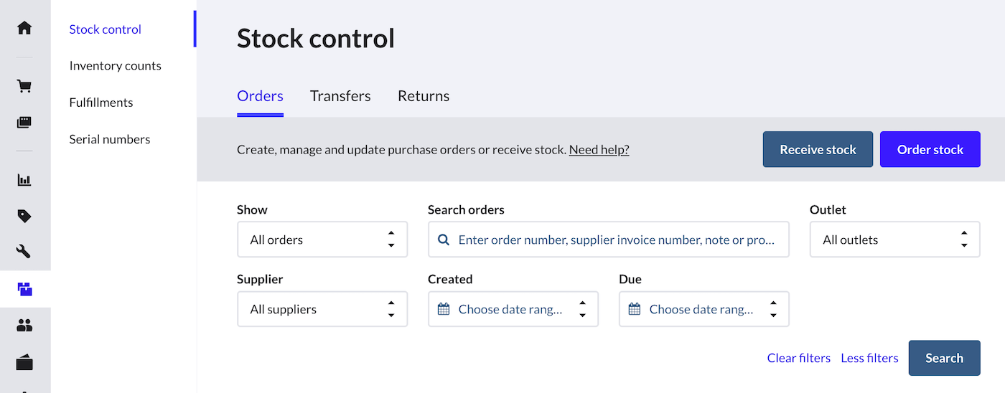1005x393 pixels.
Task: Expand the Show All orders dropdown
Action: pos(322,240)
